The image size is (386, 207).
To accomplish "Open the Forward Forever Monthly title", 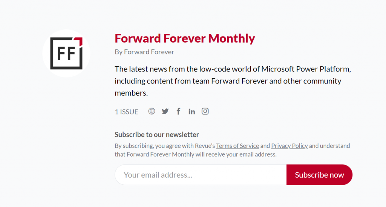I will click(x=185, y=38).
